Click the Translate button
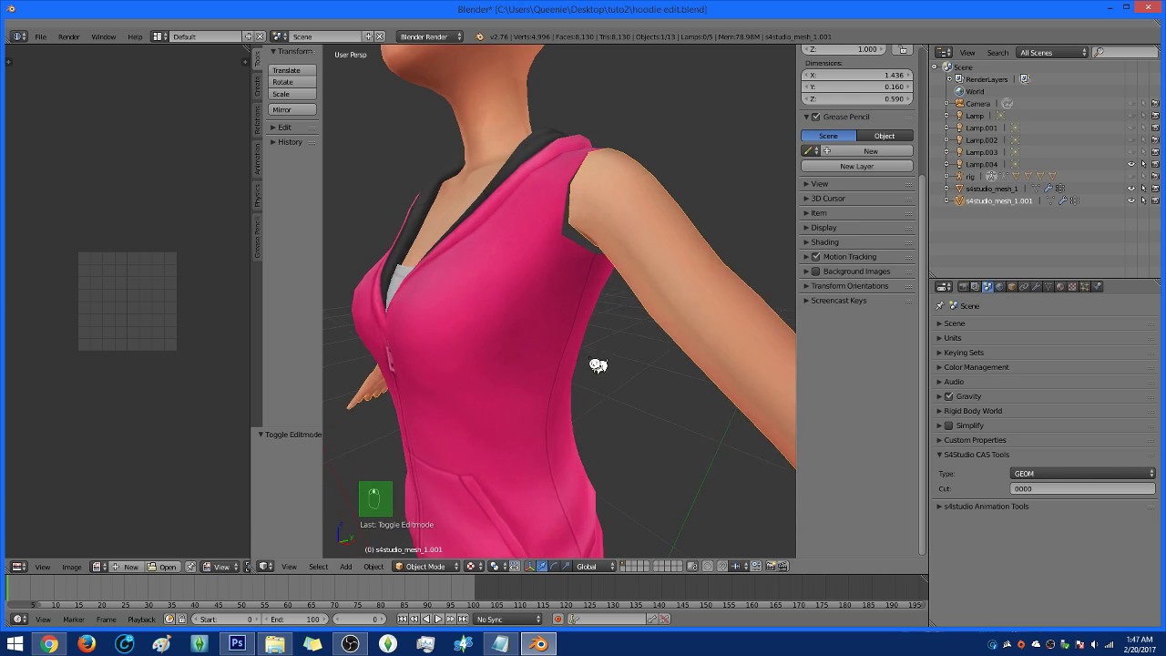Screen dimensions: 1166x656 coord(292,70)
